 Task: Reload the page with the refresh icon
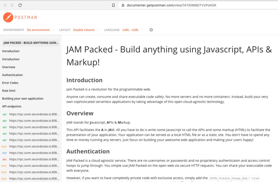(20, 5)
